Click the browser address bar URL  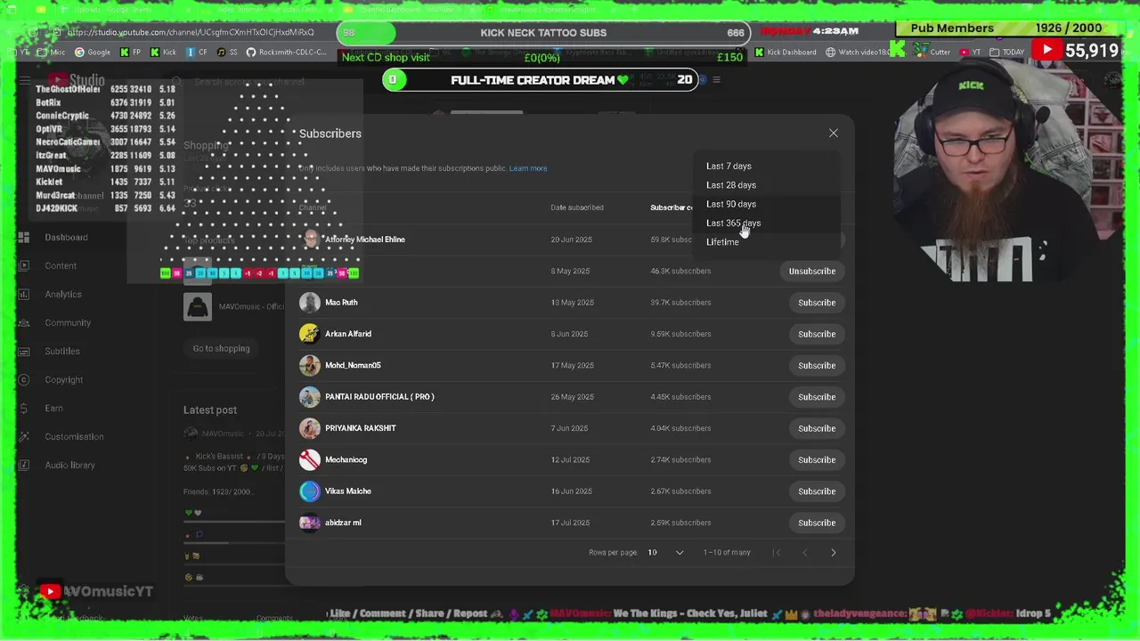191,32
